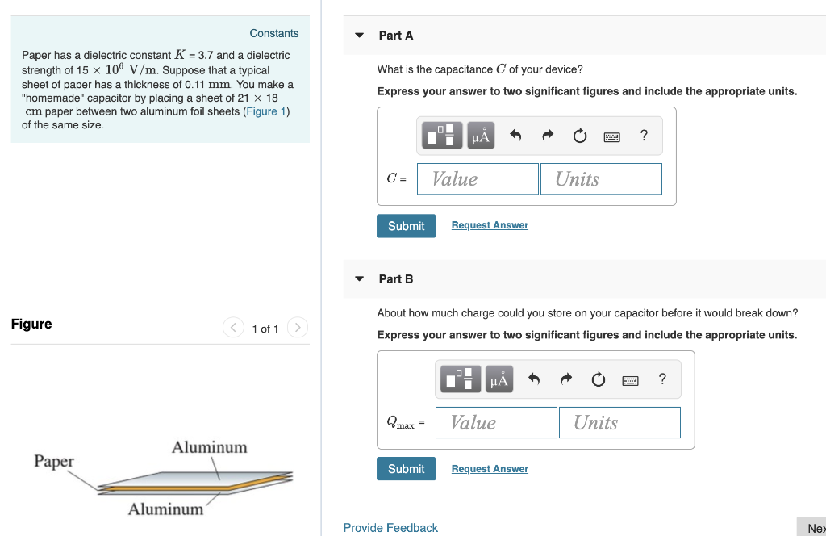Open the equation template tool in Part B

pyautogui.click(x=460, y=379)
